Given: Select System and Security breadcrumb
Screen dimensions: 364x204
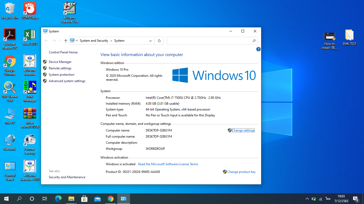Looking at the screenshot, I should 94,41.
